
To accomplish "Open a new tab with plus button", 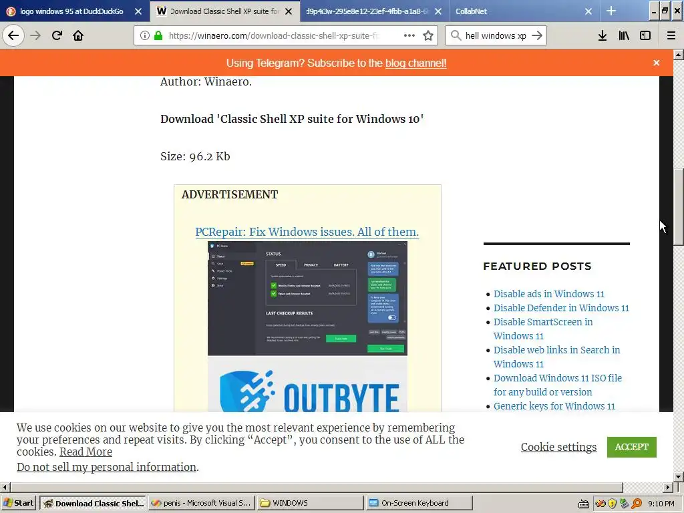I will [611, 11].
